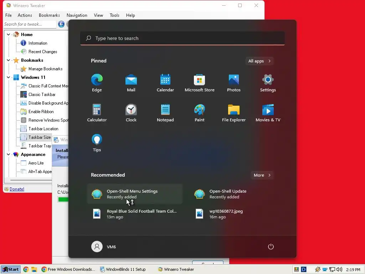Select Taskbar Location tree item
365x274 pixels.
click(43, 128)
